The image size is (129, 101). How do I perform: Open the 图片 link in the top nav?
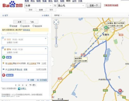pyautogui.click(x=56, y=1)
